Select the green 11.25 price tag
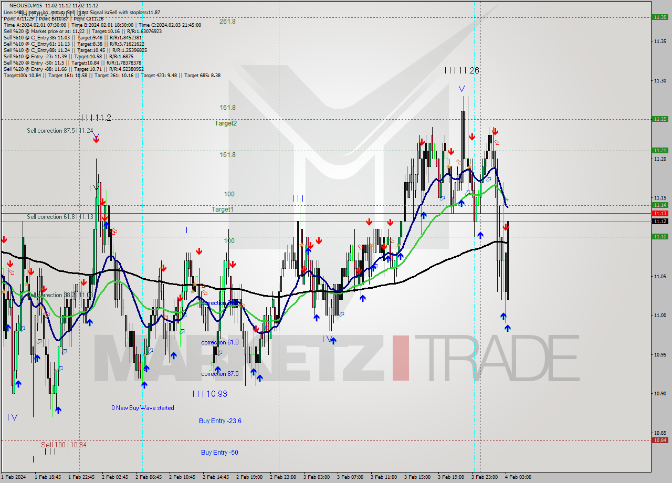672x483 pixels. point(660,119)
